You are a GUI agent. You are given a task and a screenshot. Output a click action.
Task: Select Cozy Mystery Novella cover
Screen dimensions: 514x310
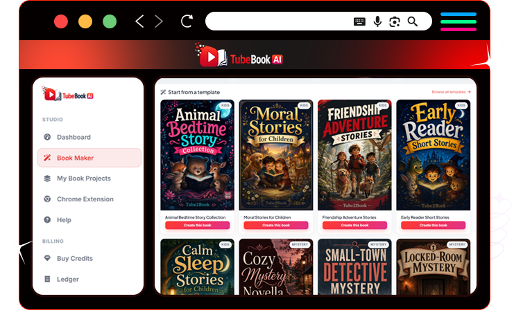click(x=276, y=267)
